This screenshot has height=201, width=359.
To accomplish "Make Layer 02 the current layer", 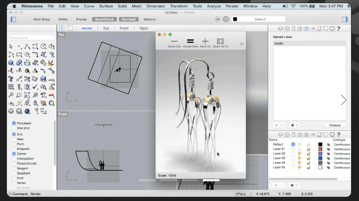I will coord(293,154).
